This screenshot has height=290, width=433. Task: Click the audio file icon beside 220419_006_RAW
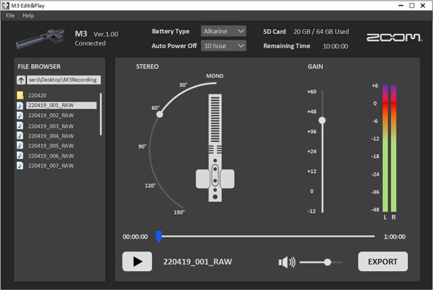[20, 155]
